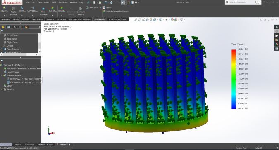Select Convection-1 thermal load

pyautogui.click(x=24, y=82)
